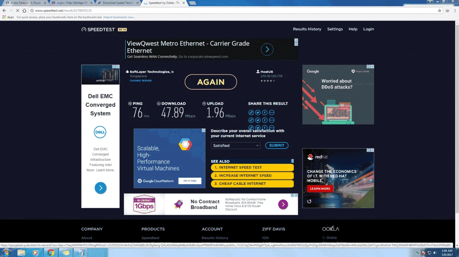
Task: Click the ViewQwest ad arrow button
Action: coord(267,49)
